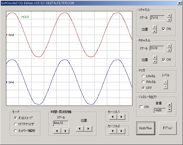
Task: Open the オプション settings
Action: pyautogui.click(x=168, y=128)
